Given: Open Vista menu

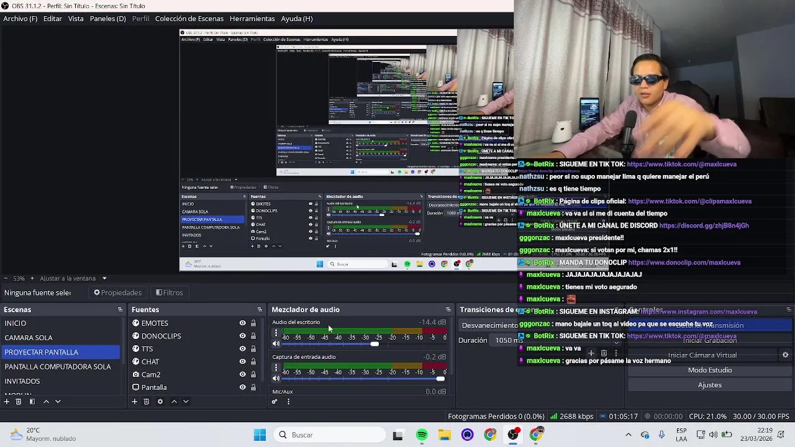Looking at the screenshot, I should click(76, 19).
